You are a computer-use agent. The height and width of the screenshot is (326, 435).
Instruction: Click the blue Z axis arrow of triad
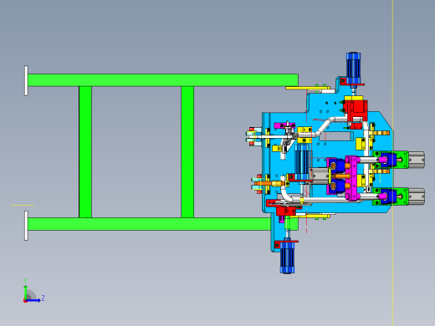[34, 300]
